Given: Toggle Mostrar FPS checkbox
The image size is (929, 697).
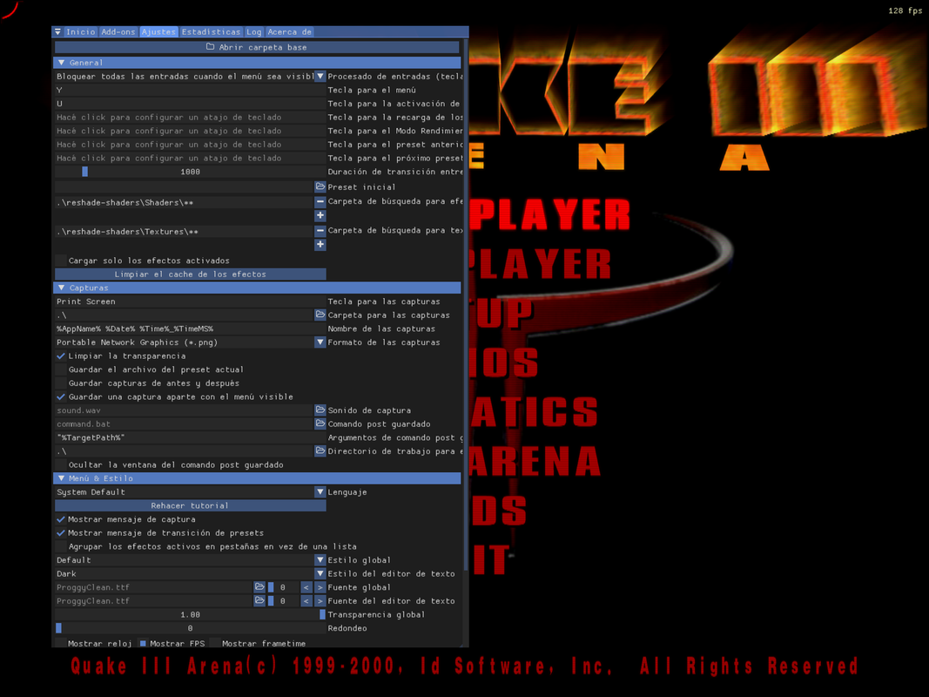Looking at the screenshot, I should point(143,643).
